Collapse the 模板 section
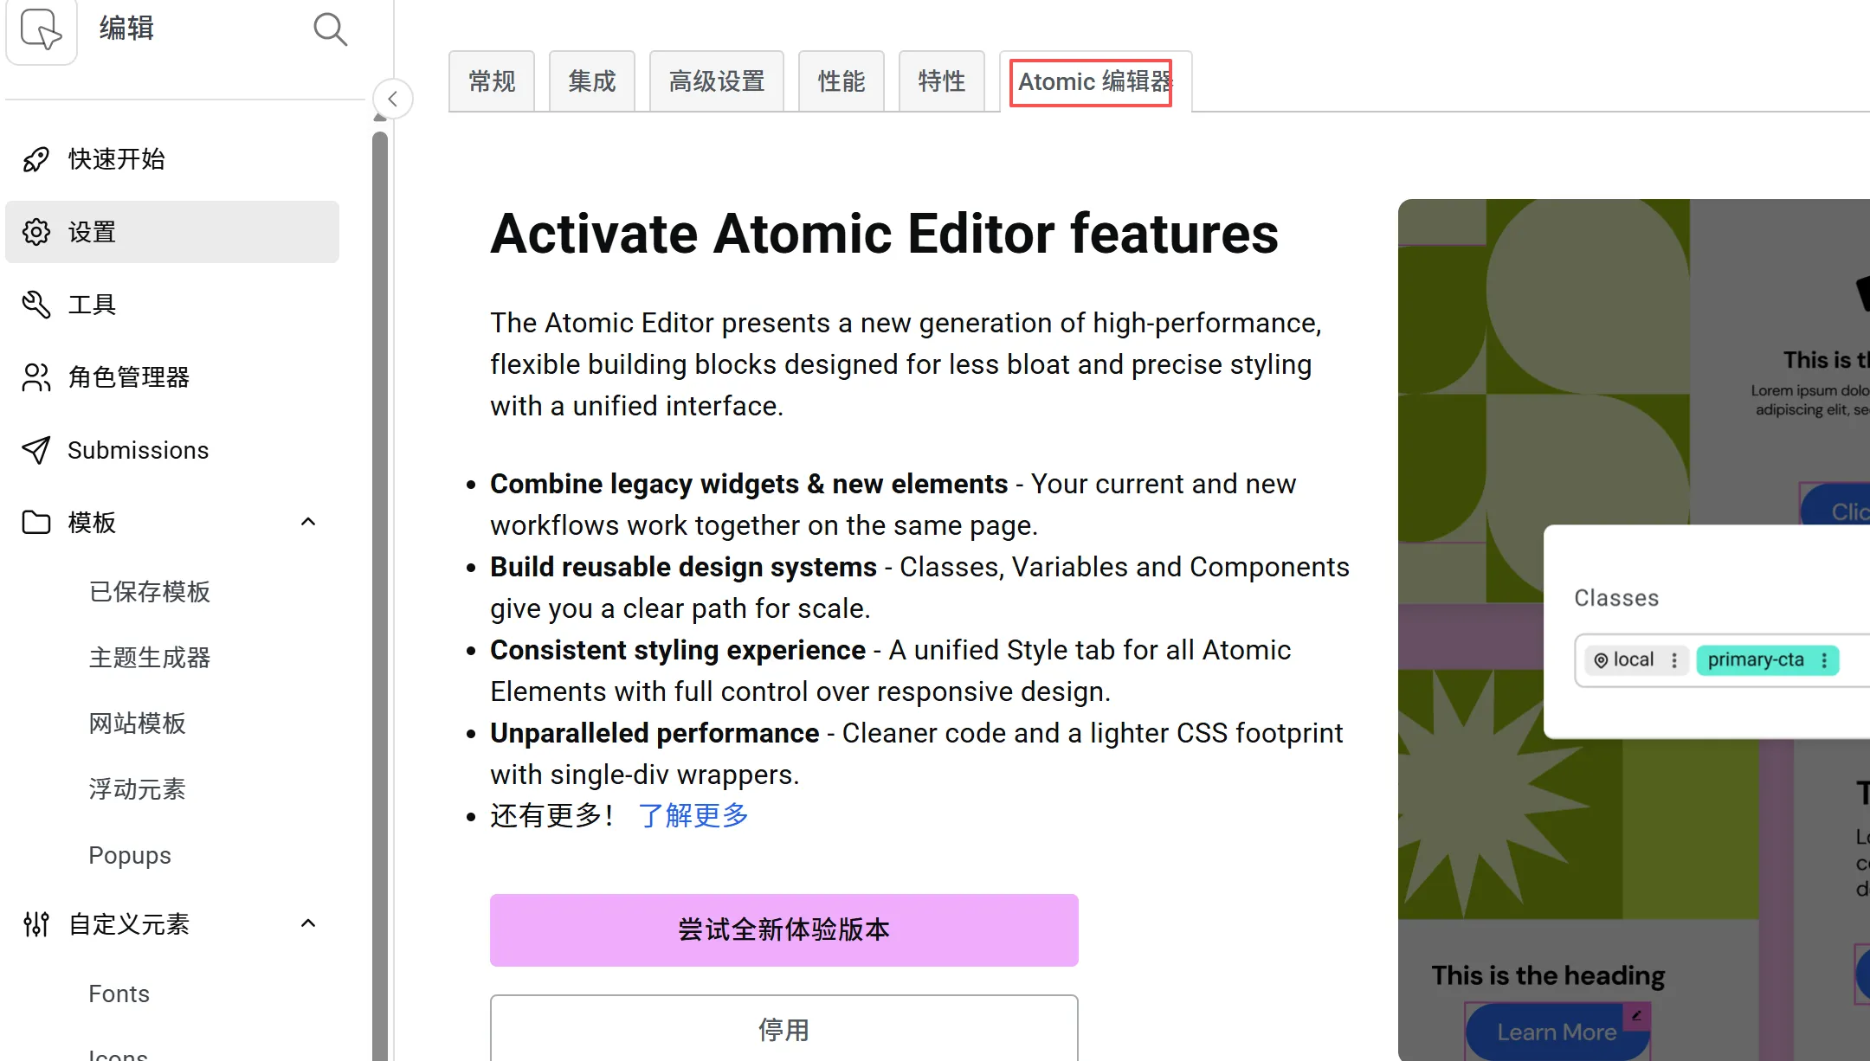The width and height of the screenshot is (1870, 1061). (308, 522)
